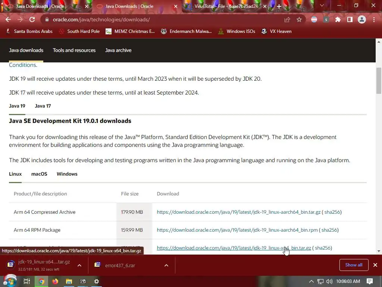The width and height of the screenshot is (382, 287).
Task: Open the Extensions puzzle icon
Action: pyautogui.click(x=338, y=19)
